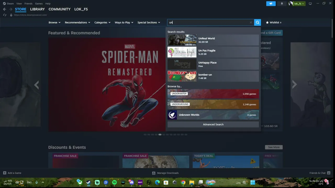
Task: Reload the store page
Action: pyautogui.click(x=5, y=15)
